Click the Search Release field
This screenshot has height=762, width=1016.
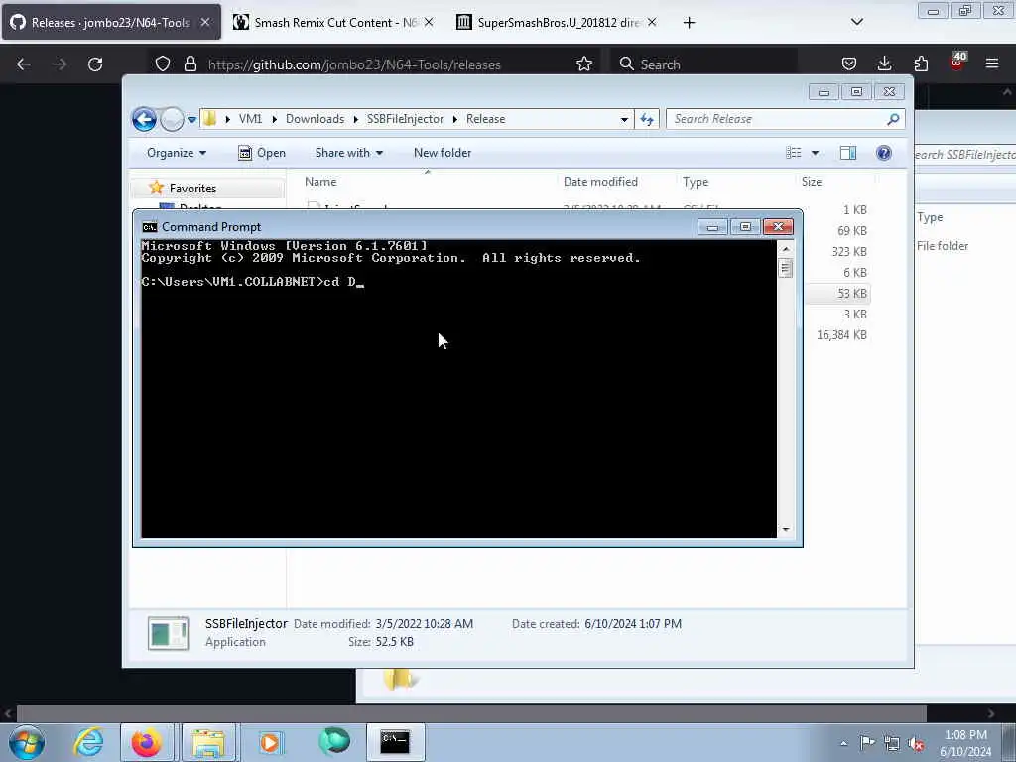(785, 119)
